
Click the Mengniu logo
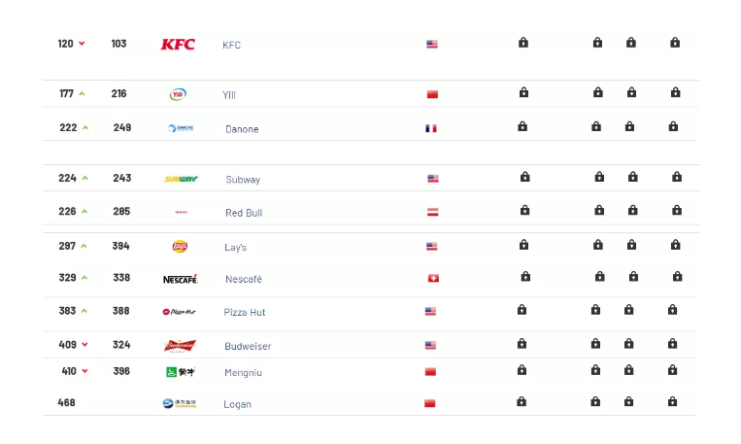point(181,372)
